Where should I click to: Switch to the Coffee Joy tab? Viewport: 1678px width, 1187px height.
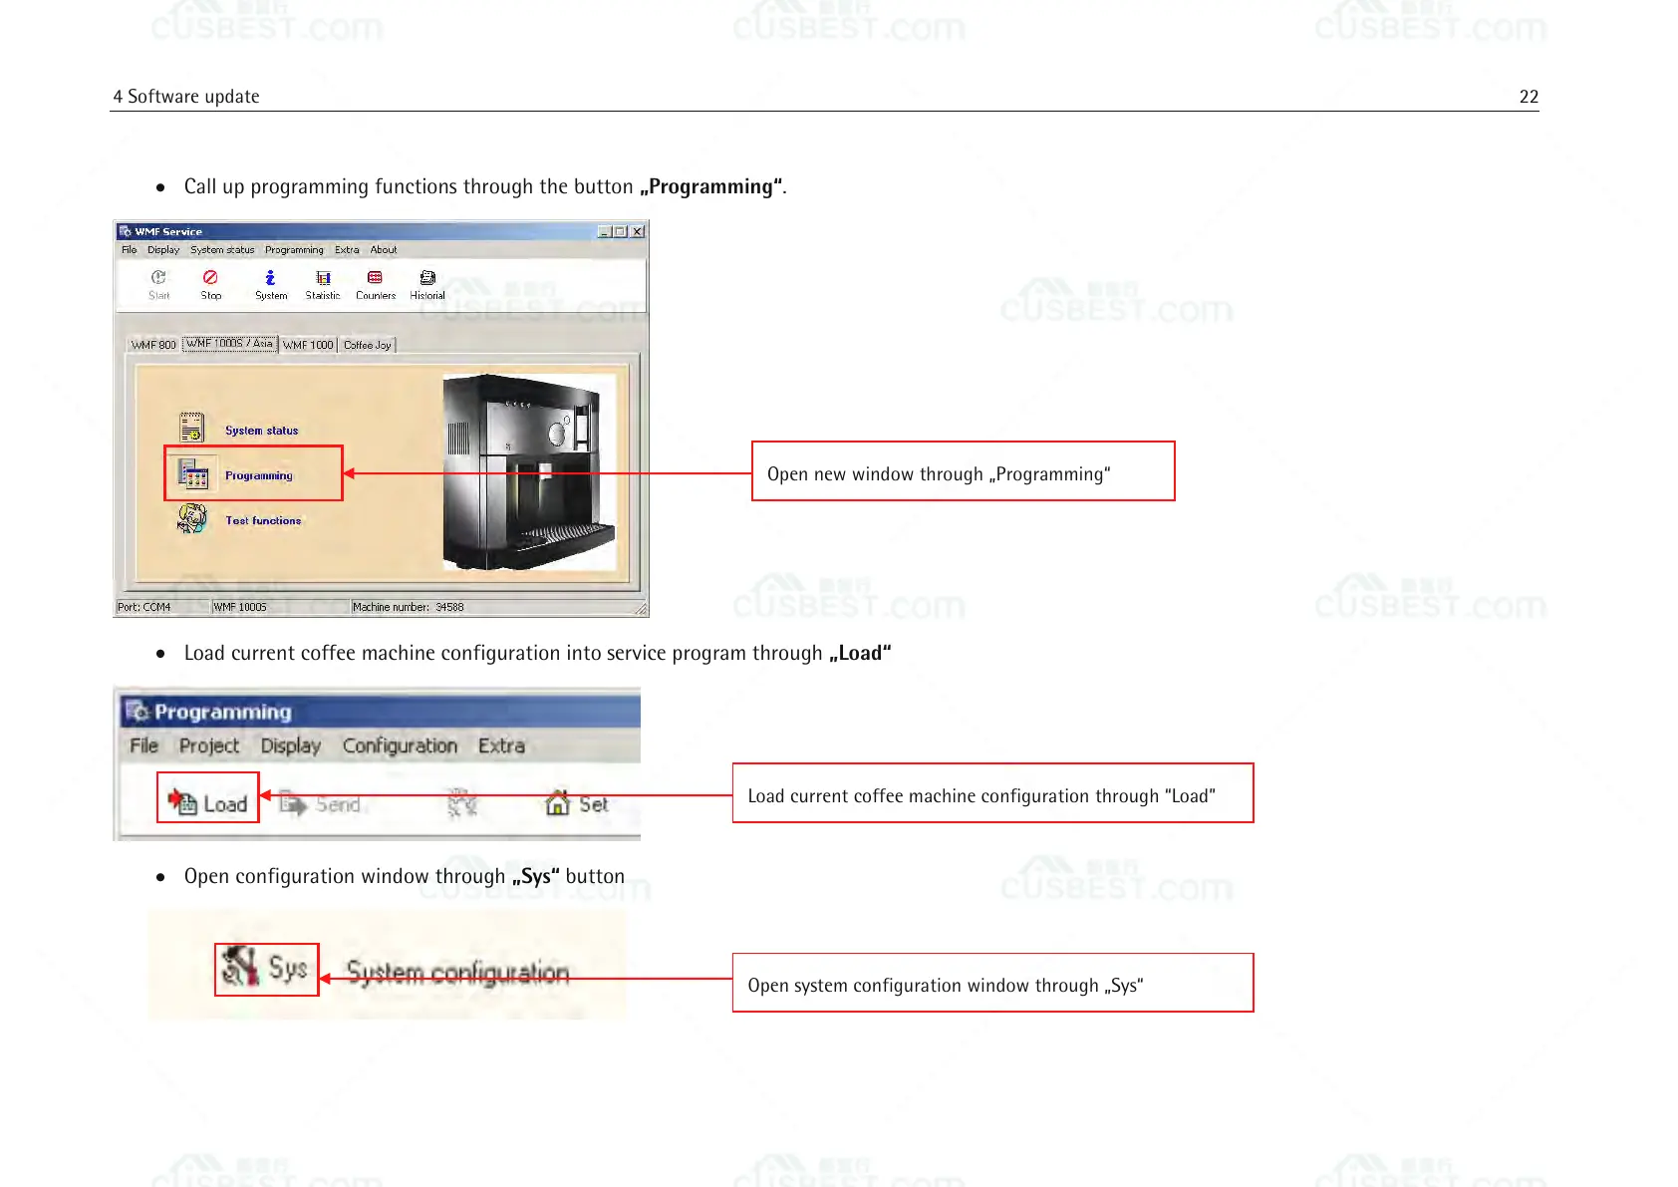pyautogui.click(x=368, y=345)
